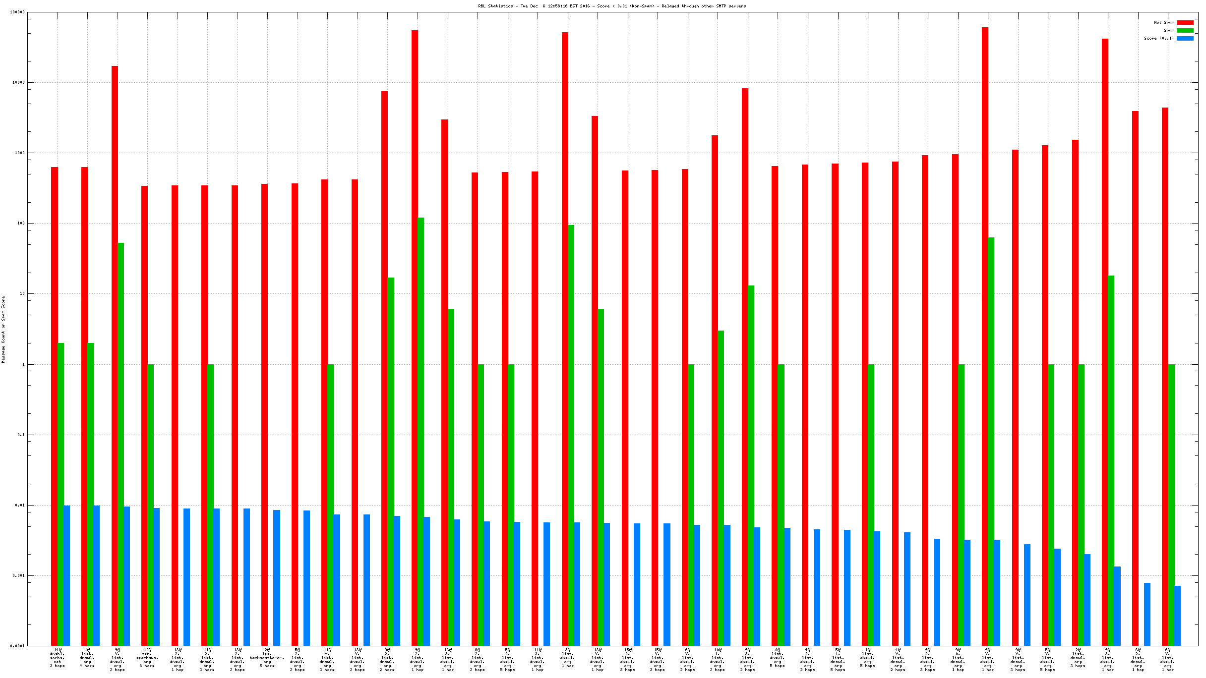Click the 0@list.dnswl.org 5 hops label

pos(778,658)
